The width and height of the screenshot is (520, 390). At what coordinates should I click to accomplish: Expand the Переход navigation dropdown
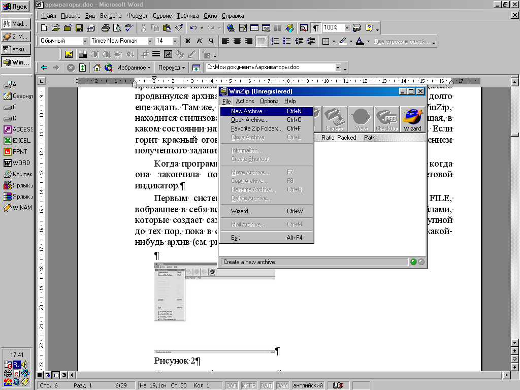click(172, 68)
